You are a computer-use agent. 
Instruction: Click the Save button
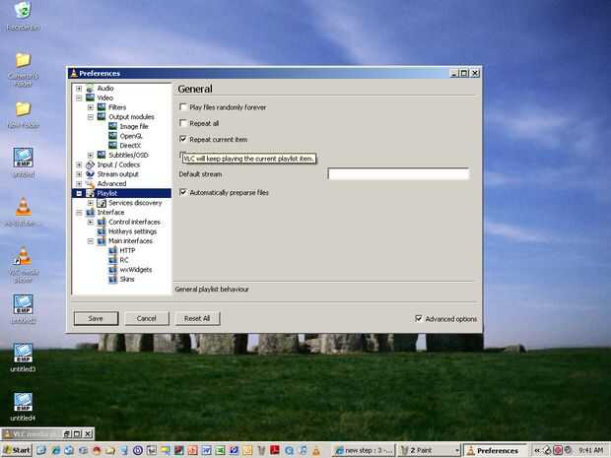click(96, 318)
